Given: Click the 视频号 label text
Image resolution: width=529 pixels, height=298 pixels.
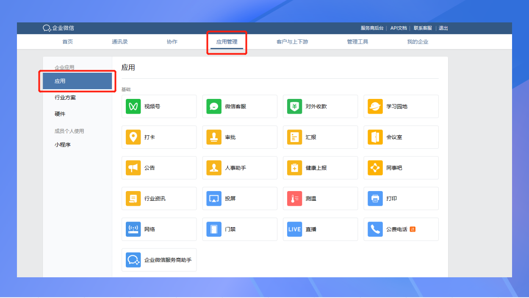Looking at the screenshot, I should click(x=152, y=107).
